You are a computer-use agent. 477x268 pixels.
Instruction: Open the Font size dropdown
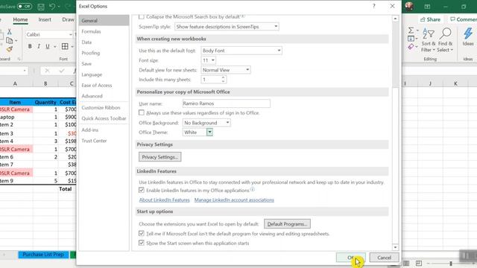209,60
